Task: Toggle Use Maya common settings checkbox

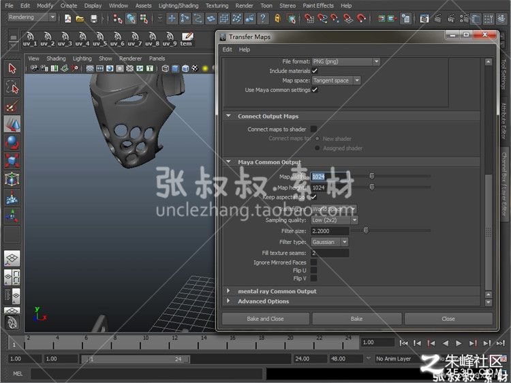Action: [x=315, y=90]
